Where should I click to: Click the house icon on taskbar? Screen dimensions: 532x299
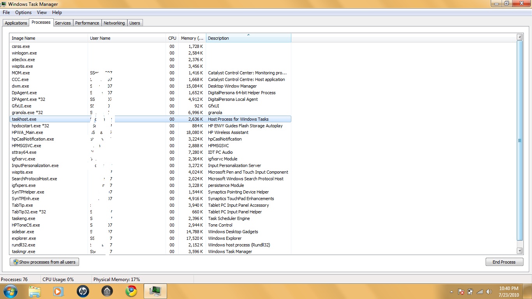[107, 291]
